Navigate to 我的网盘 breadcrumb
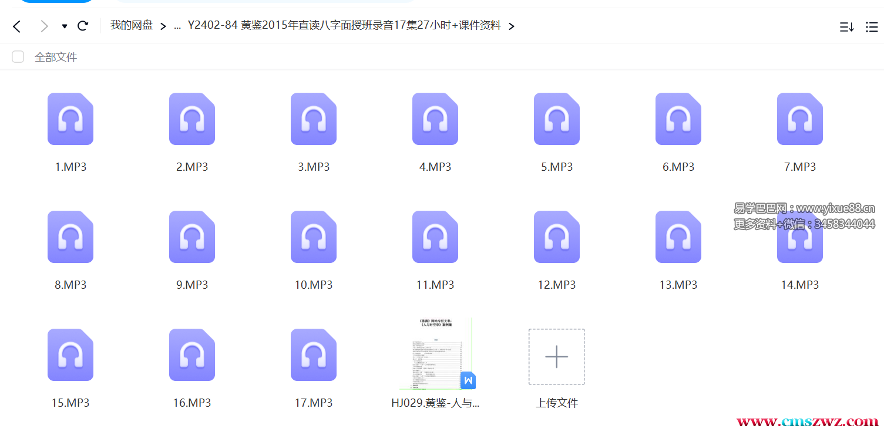Viewport: 884px width, 432px height. 132,25
